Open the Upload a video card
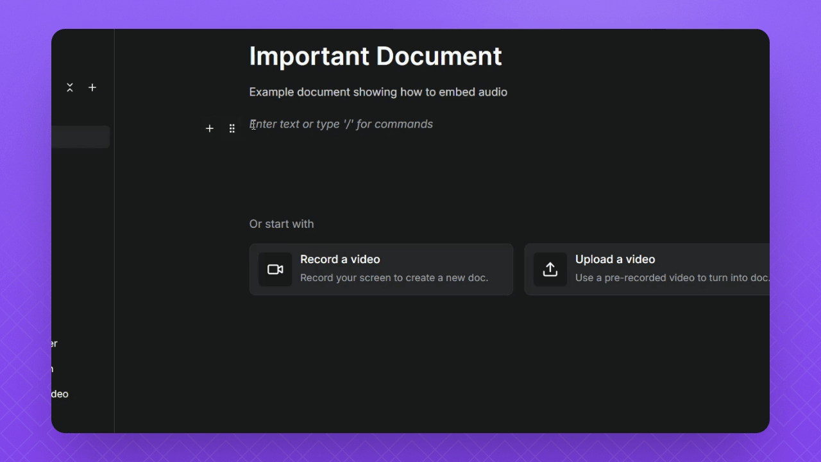The width and height of the screenshot is (821, 462). (x=647, y=269)
